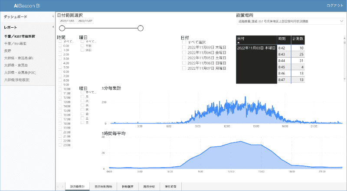This screenshot has width=347, height=191.
Task: Collapse the ダッシュボード section chevron
Action: point(52,16)
